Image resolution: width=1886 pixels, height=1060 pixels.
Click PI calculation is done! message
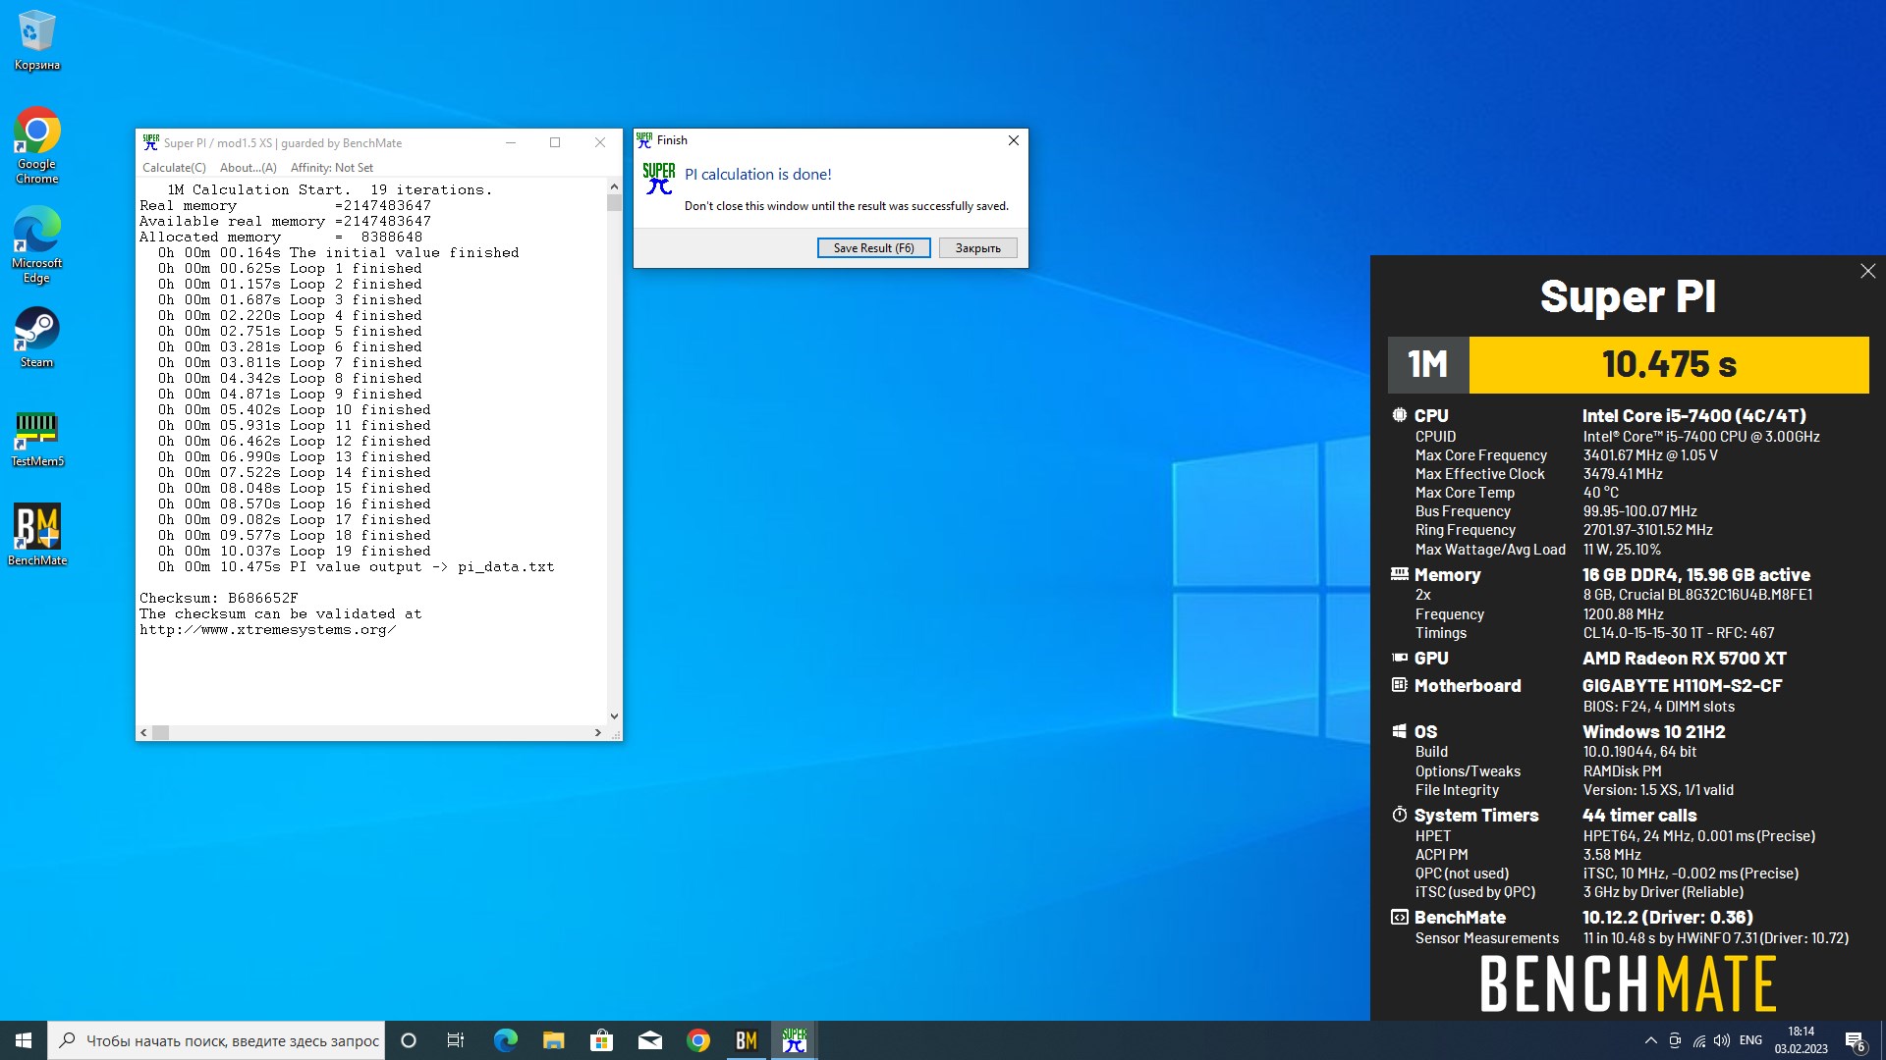point(757,175)
